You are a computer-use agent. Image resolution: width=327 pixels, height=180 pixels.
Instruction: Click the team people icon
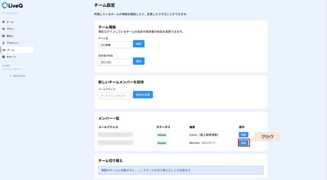pyautogui.click(x=4, y=50)
